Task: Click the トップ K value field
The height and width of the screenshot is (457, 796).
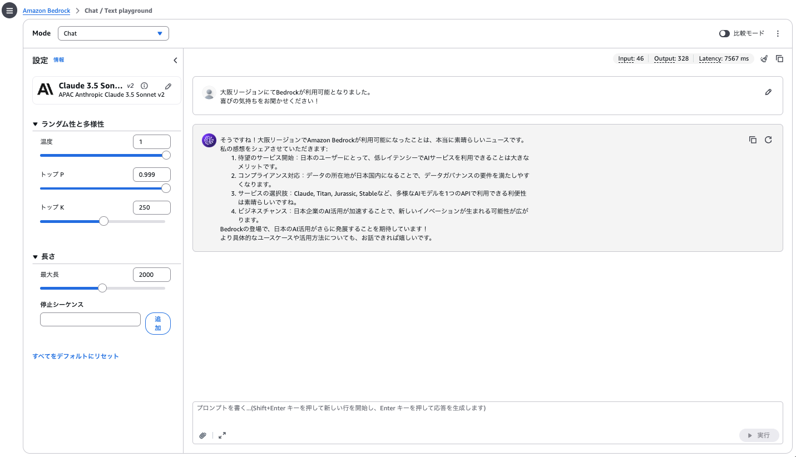Action: (x=152, y=207)
